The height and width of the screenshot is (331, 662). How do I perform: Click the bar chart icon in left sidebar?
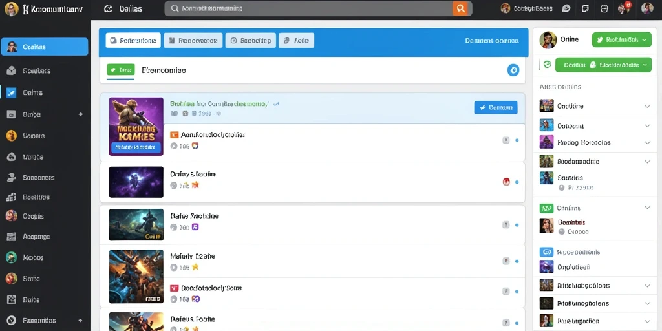coord(12,197)
